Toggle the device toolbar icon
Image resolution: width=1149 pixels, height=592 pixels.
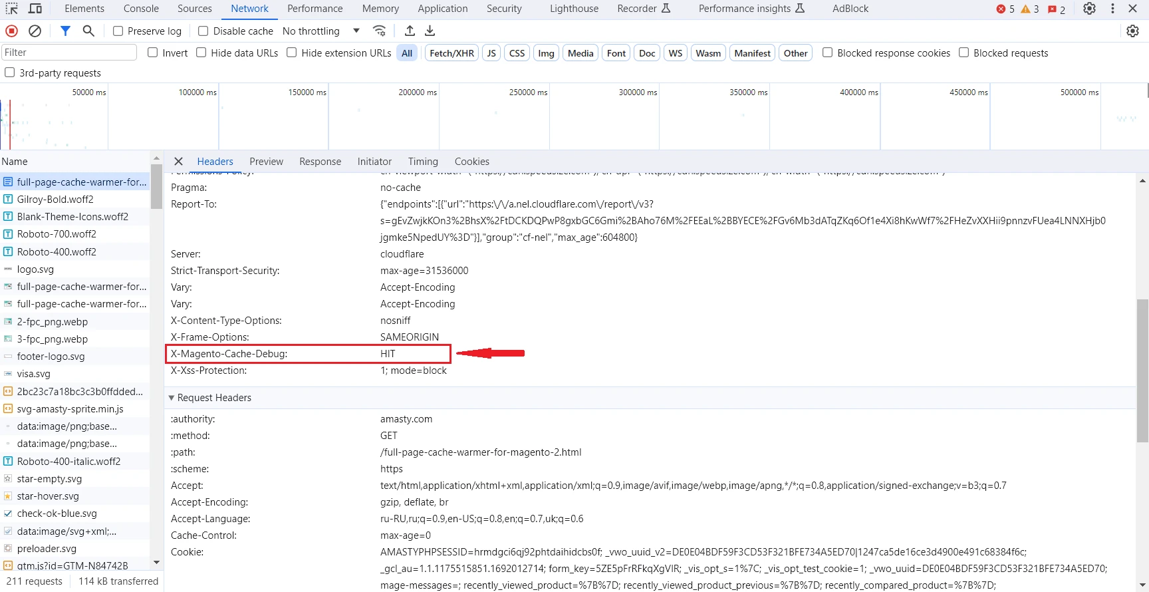click(x=35, y=9)
